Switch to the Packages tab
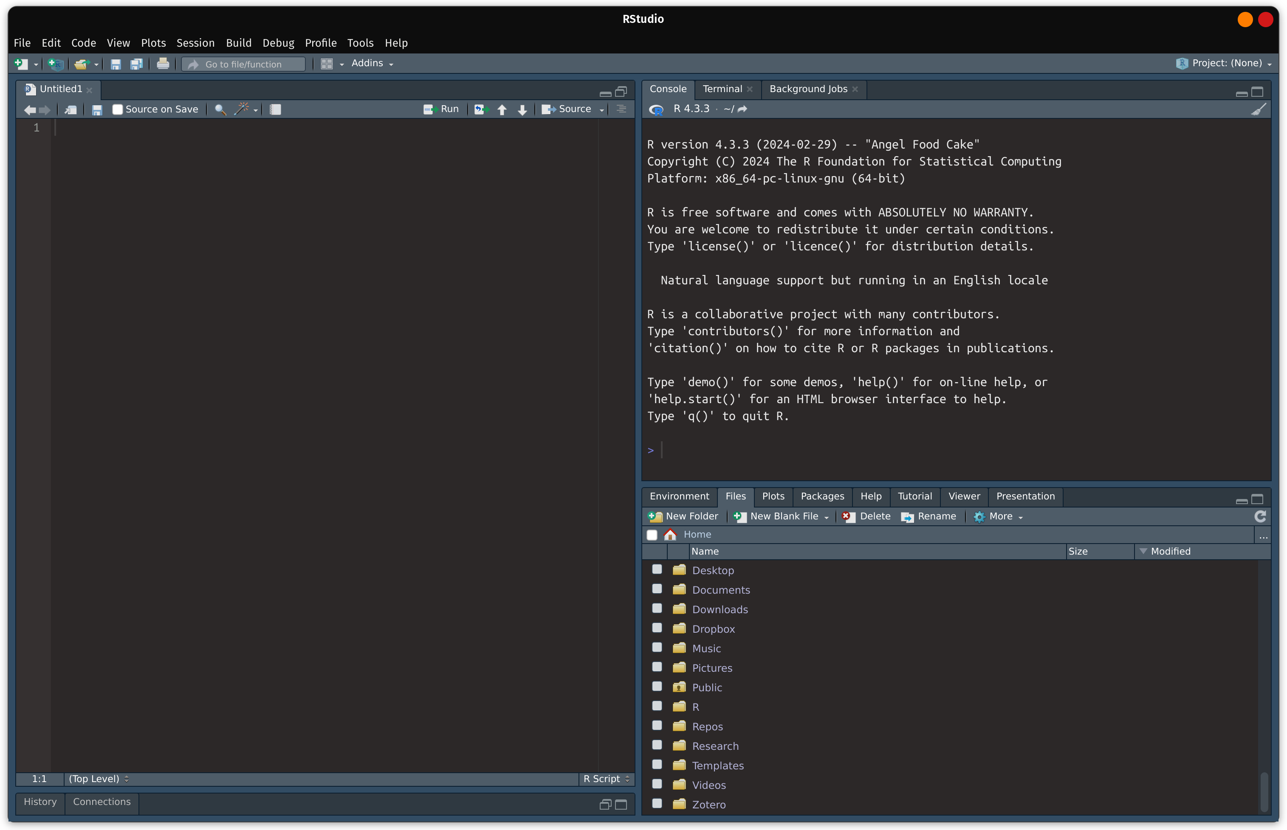The width and height of the screenshot is (1287, 830). [821, 496]
